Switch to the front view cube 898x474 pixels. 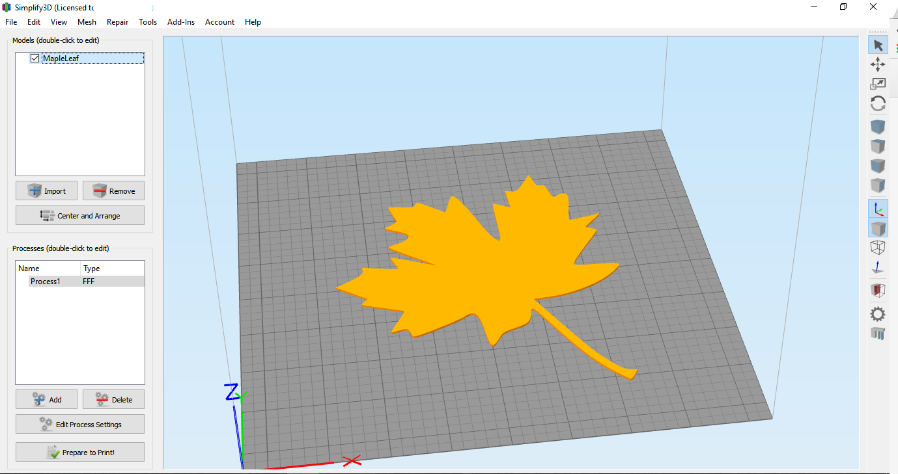(x=878, y=166)
